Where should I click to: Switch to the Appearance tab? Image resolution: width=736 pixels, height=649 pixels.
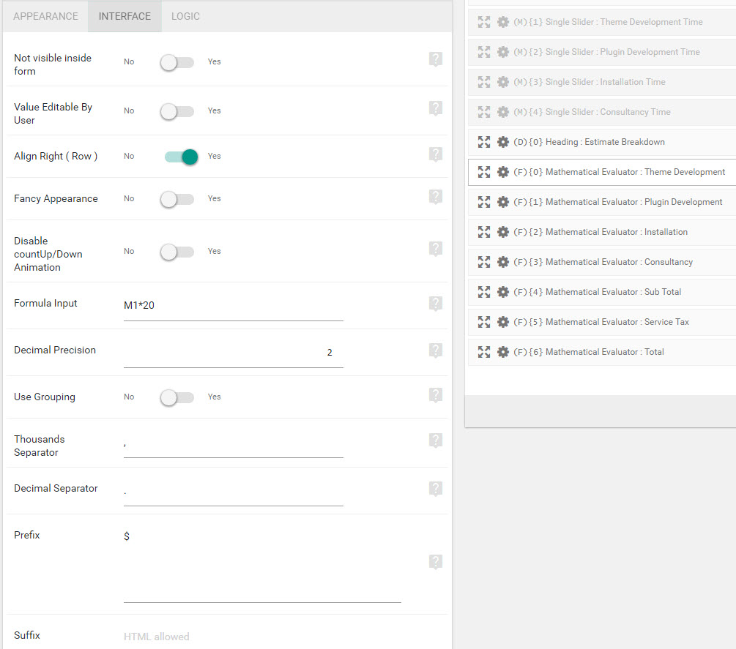tap(45, 16)
